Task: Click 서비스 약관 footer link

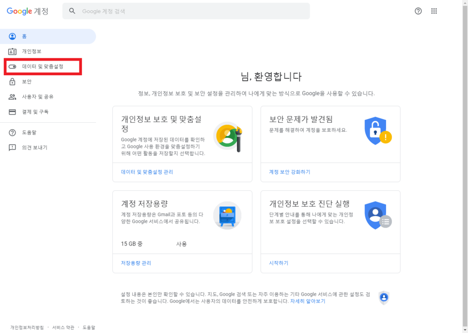Action: point(63,327)
